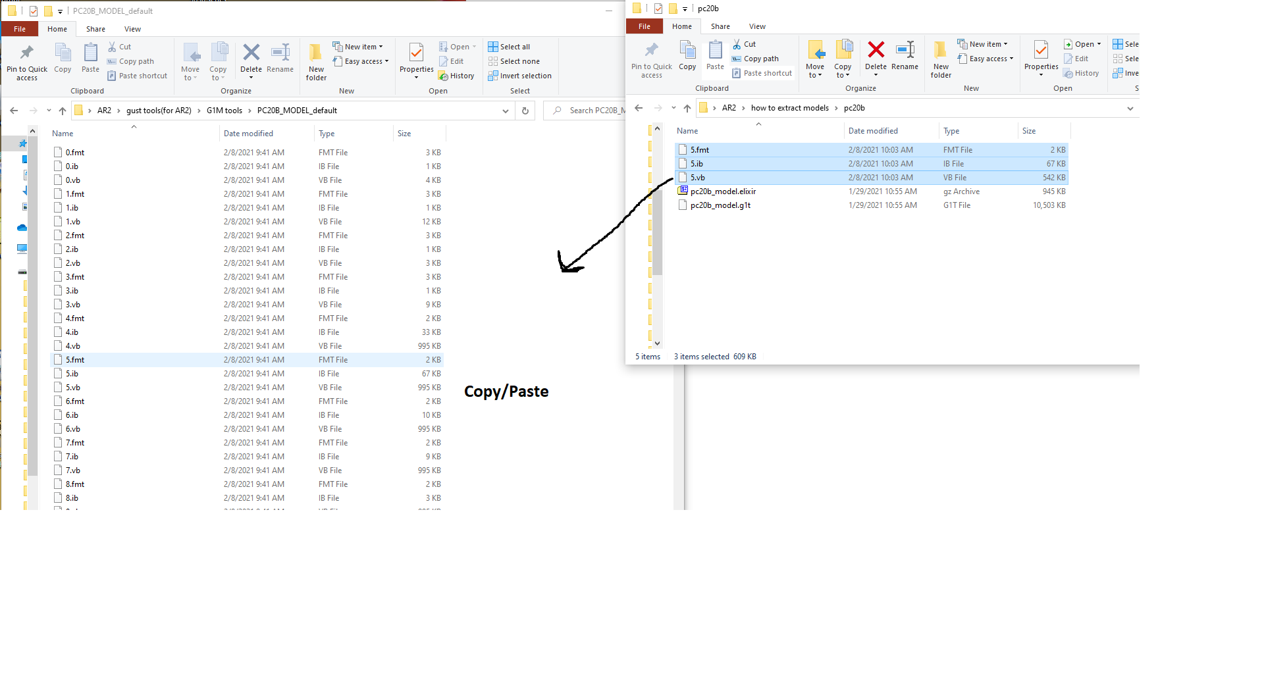Open the Share tab in left window
Screen dimensions: 1264x687
point(95,29)
